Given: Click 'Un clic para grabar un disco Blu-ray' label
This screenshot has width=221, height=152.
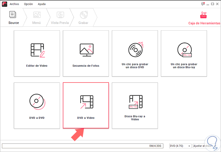Looking at the screenshot, I should pyautogui.click(x=184, y=66).
